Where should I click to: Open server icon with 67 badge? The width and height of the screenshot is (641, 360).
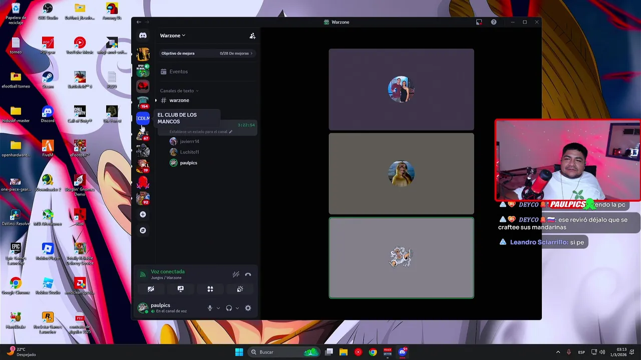point(143,134)
